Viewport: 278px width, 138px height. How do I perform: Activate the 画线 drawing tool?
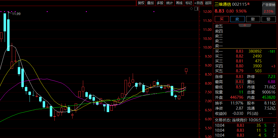[179, 3]
